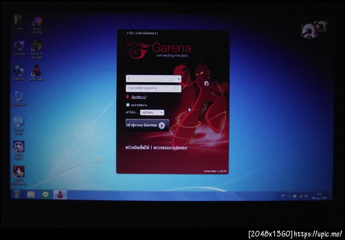The height and width of the screenshot is (240, 345).
Task: Open the Windows Start orb
Action: coord(16,194)
